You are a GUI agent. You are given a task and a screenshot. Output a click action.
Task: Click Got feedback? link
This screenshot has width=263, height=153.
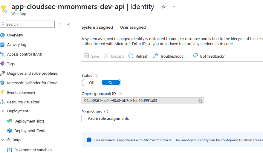point(212,56)
